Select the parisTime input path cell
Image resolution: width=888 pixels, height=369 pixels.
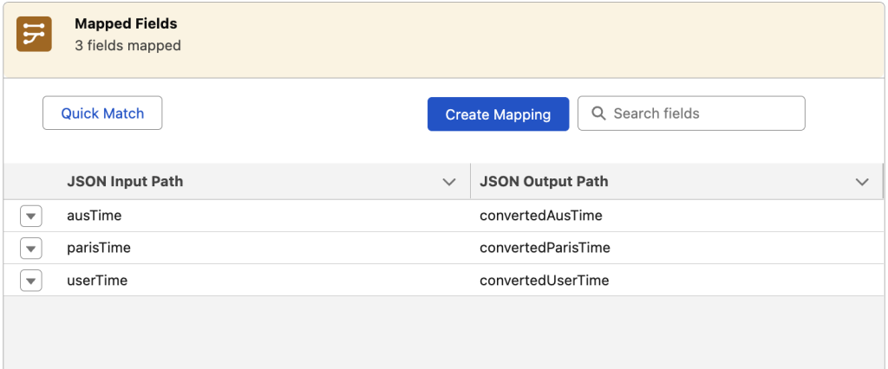[99, 248]
